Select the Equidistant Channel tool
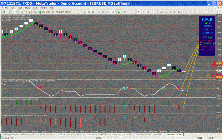The height and width of the screenshot is (140, 223). [161, 12]
